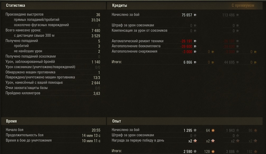
Task: Click the "Всего нанесено урона" label
Action: tap(23, 30)
